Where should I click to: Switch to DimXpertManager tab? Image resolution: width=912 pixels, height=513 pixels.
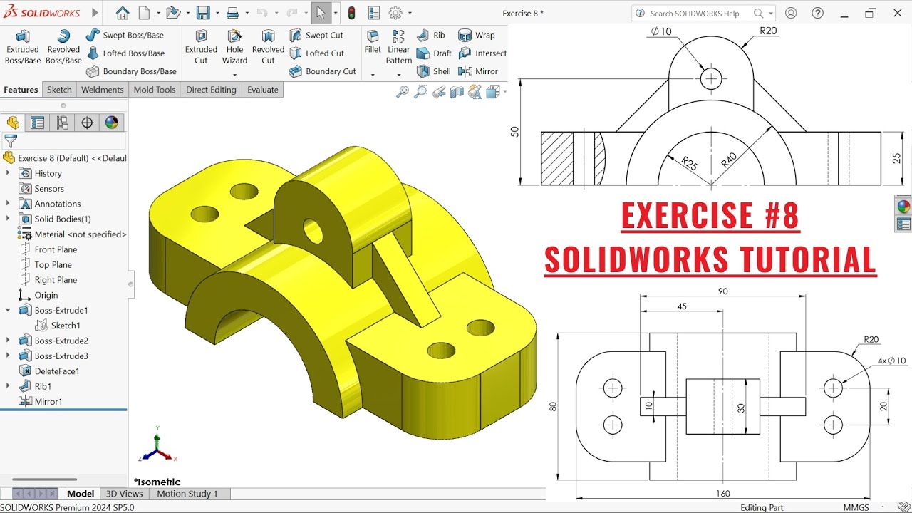[87, 123]
